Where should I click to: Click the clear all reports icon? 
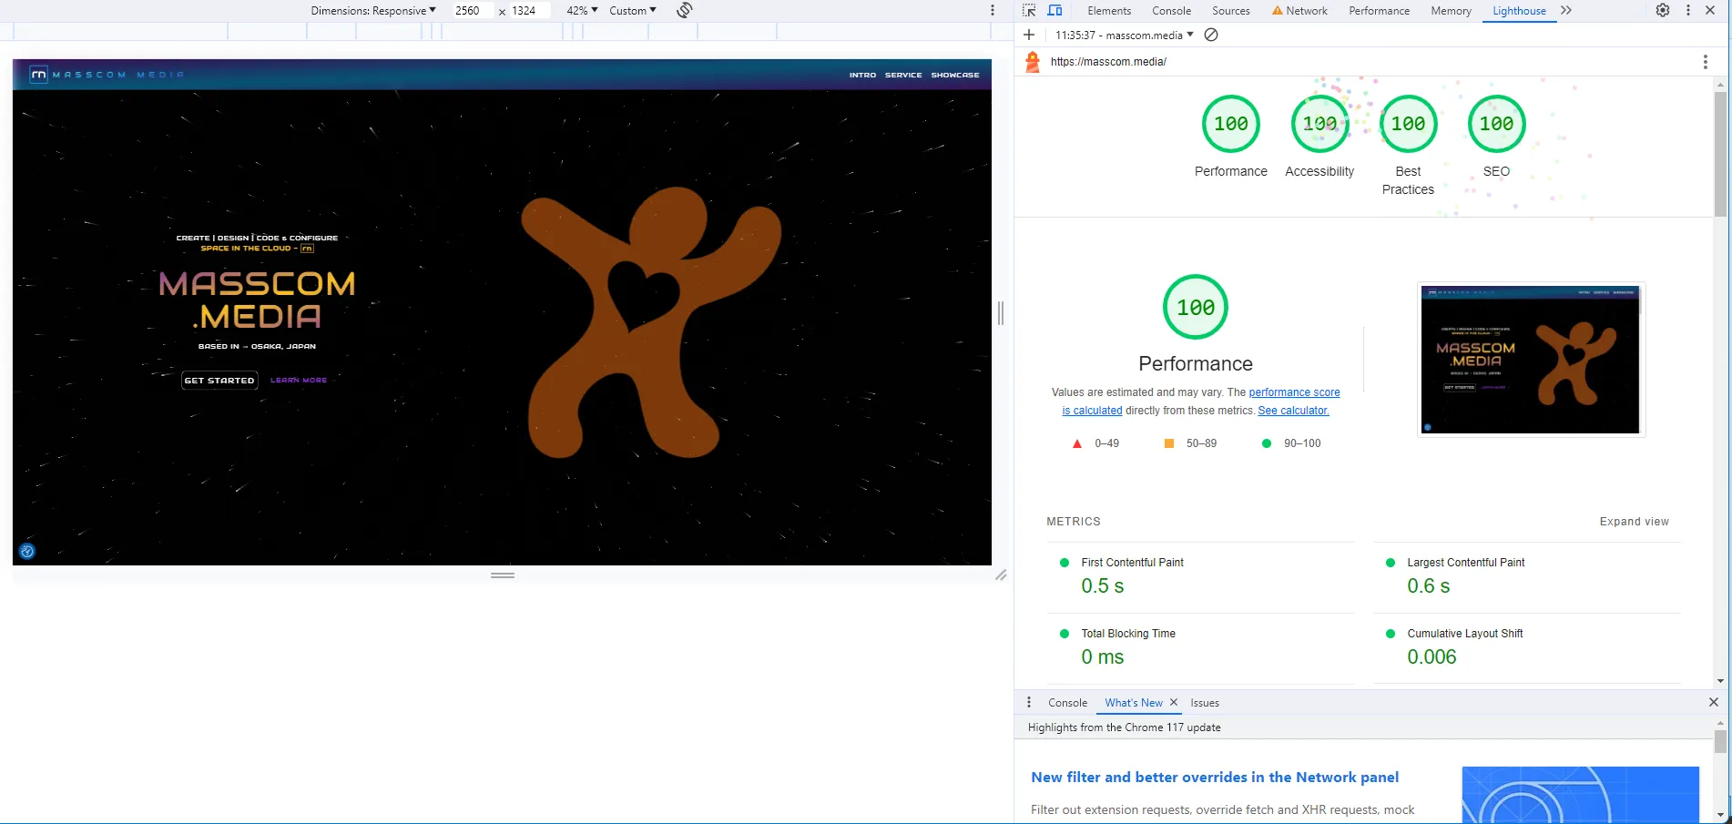click(x=1211, y=35)
